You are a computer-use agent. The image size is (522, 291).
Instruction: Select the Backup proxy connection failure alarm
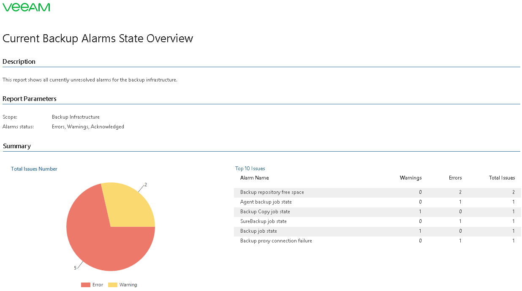(276, 241)
